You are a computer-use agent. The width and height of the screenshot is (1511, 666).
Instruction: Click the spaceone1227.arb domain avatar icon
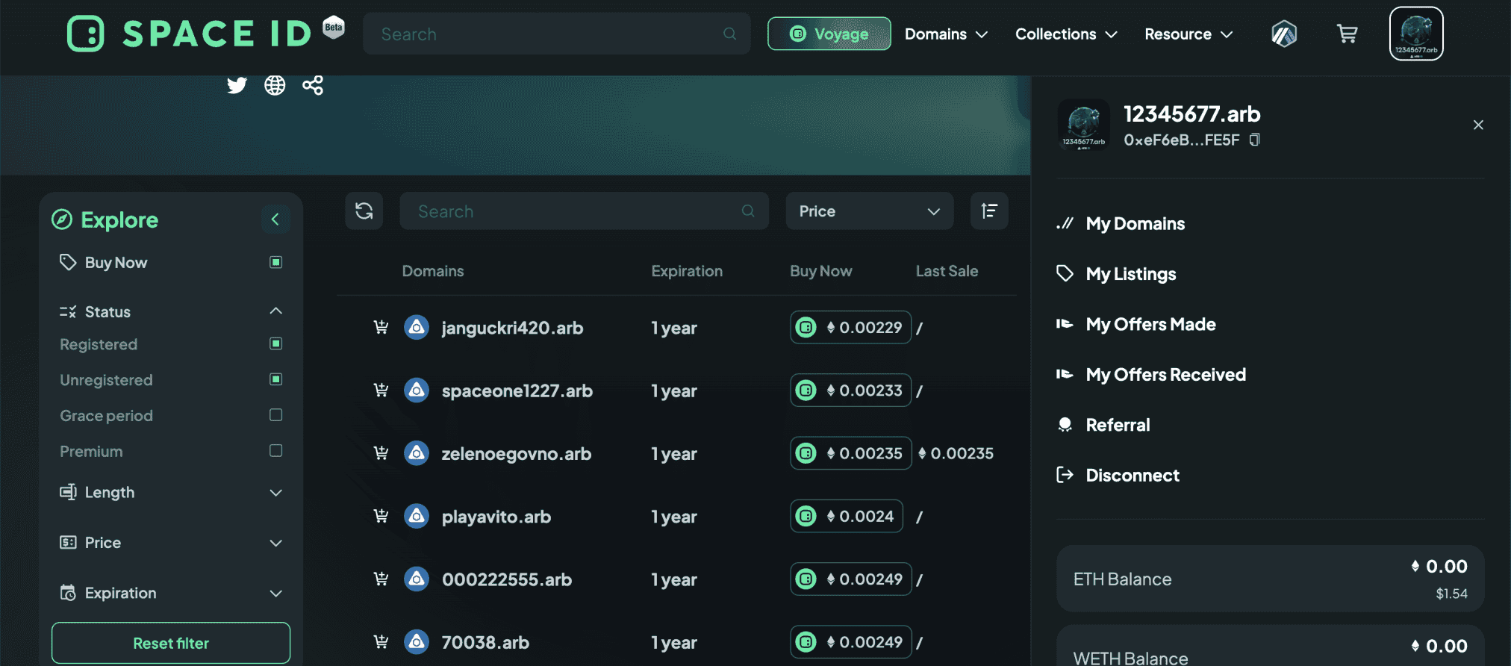(417, 390)
